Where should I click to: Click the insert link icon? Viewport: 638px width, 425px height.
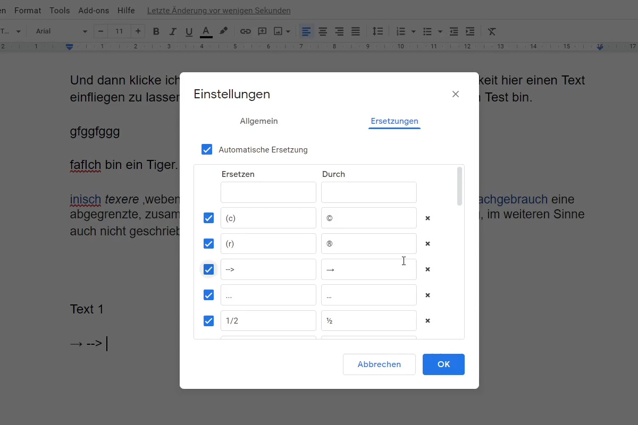245,31
